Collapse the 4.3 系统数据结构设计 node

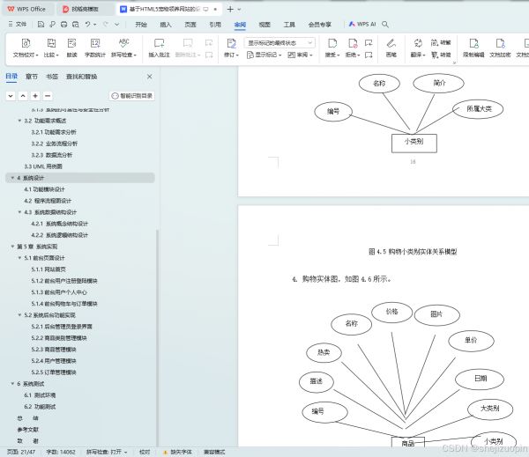[x=19, y=212]
